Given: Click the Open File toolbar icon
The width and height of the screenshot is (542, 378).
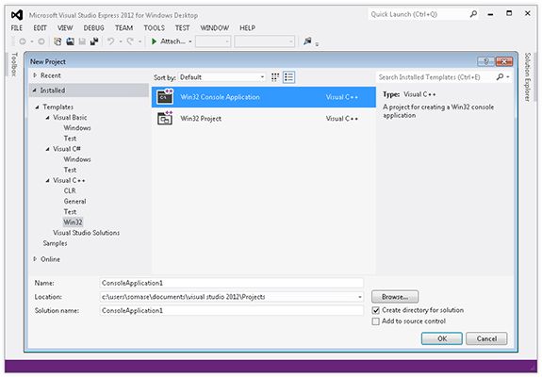Looking at the screenshot, I should point(70,41).
